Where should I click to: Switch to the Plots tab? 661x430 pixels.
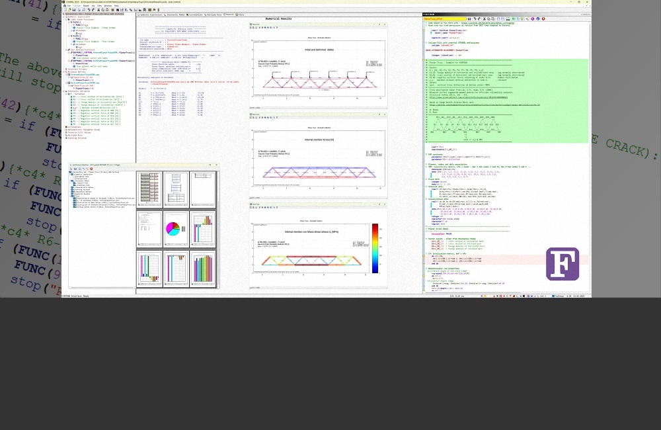coord(241,15)
